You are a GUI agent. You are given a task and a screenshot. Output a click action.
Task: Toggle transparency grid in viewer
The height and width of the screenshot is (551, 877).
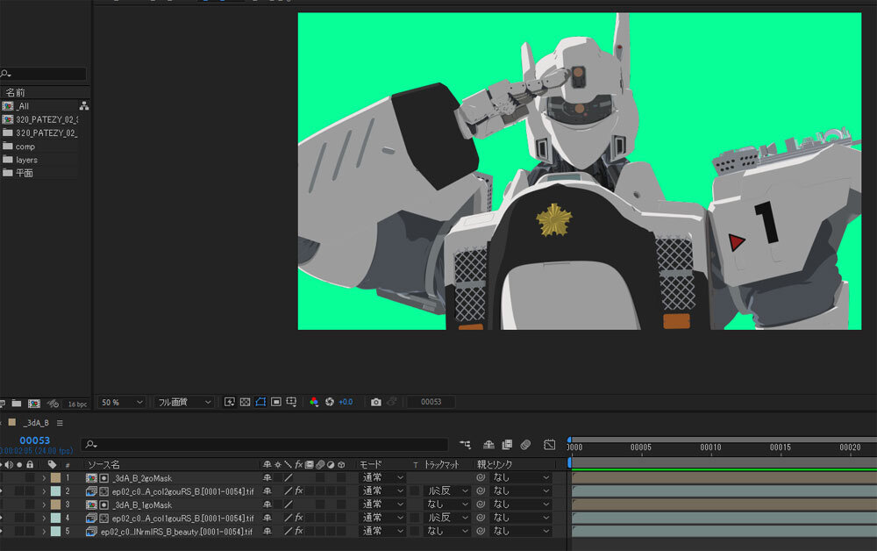click(x=245, y=402)
